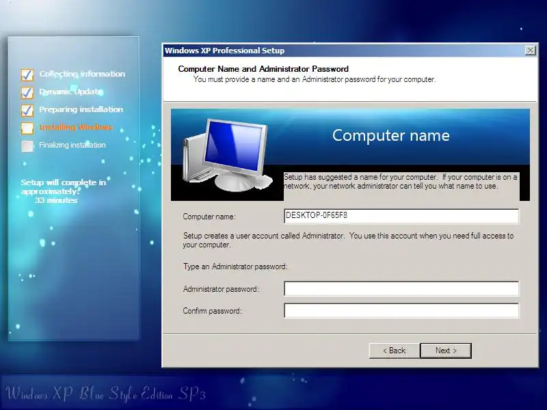Click the 'Dynamic Update' step label

(71, 92)
